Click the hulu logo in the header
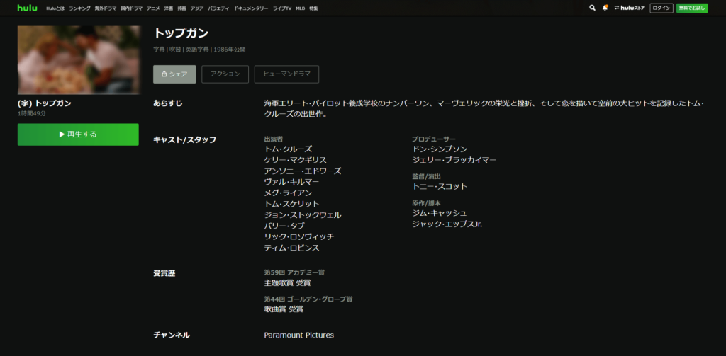 pos(28,8)
